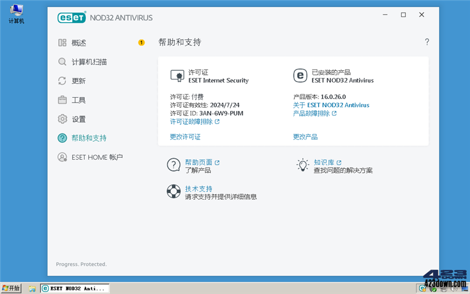
Task: Open the 概述 overview section
Action: pyautogui.click(x=79, y=43)
